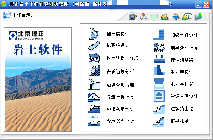Launch the 隧道衬砌设计 tunnel lining icon

coord(159,96)
